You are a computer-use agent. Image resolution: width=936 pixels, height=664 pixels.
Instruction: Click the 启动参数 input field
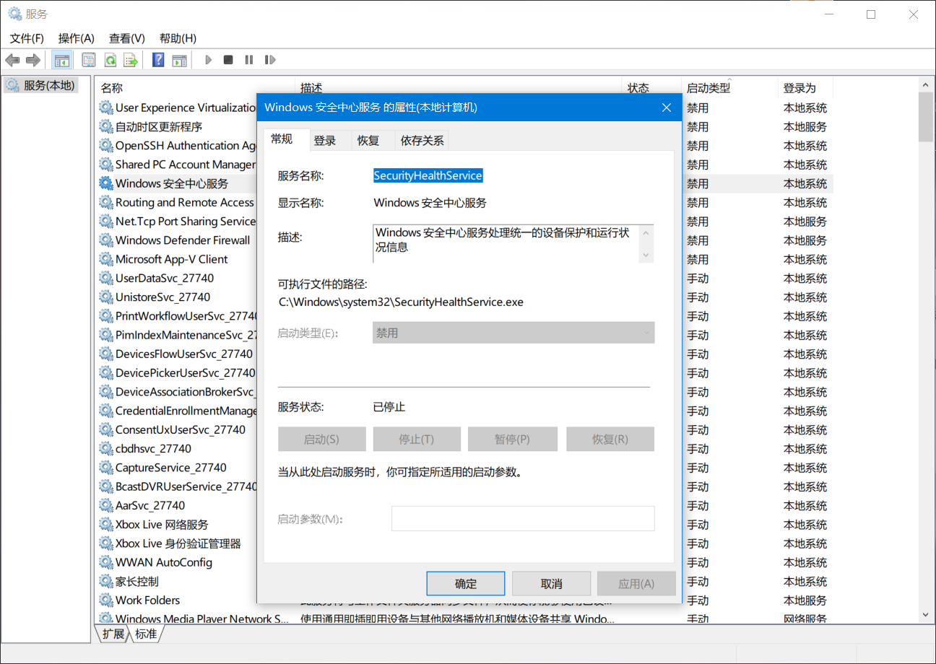[523, 518]
